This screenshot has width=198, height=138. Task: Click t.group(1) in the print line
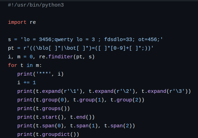89,100
